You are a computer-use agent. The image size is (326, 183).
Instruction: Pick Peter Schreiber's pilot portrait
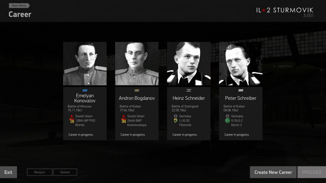[241, 64]
